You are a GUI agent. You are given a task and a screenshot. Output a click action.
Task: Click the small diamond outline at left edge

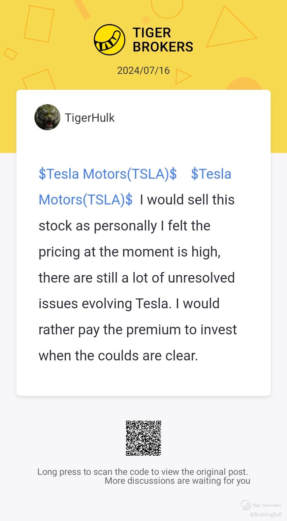(x=10, y=54)
